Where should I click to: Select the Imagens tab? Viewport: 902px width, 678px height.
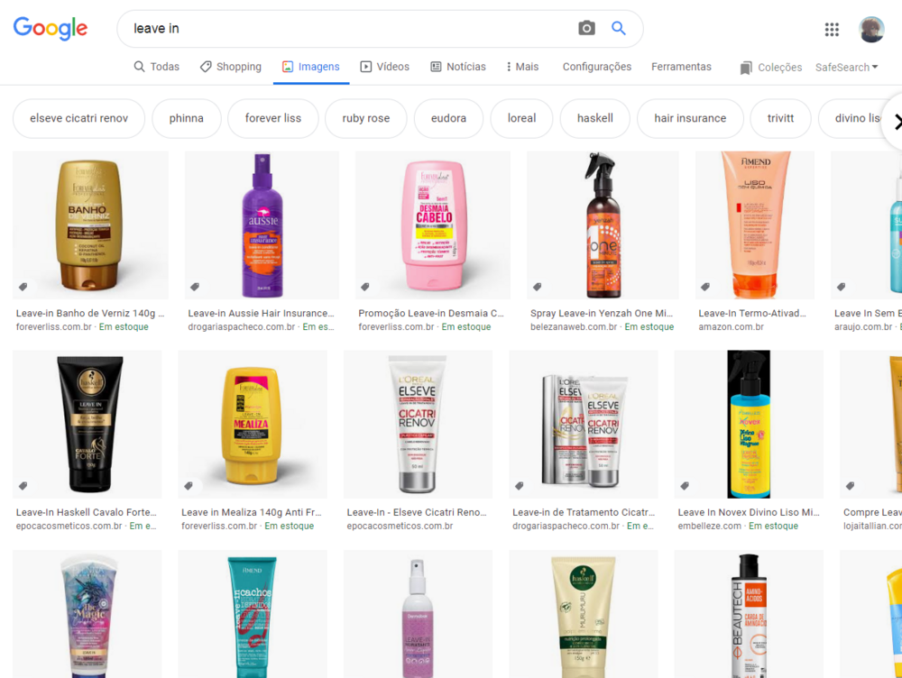[310, 67]
